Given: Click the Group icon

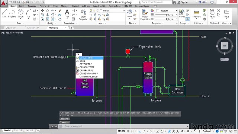Looking at the screenshot, I should [182, 13].
